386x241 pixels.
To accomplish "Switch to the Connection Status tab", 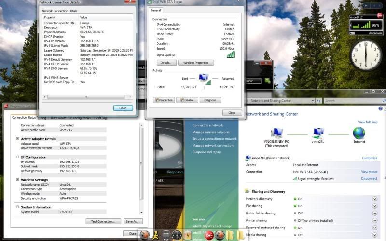I will 24,118.
